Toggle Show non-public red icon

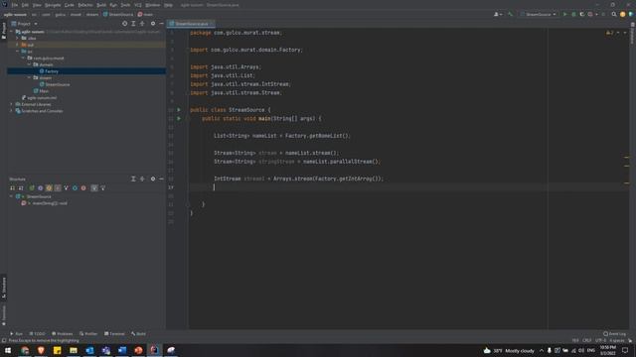point(83,188)
